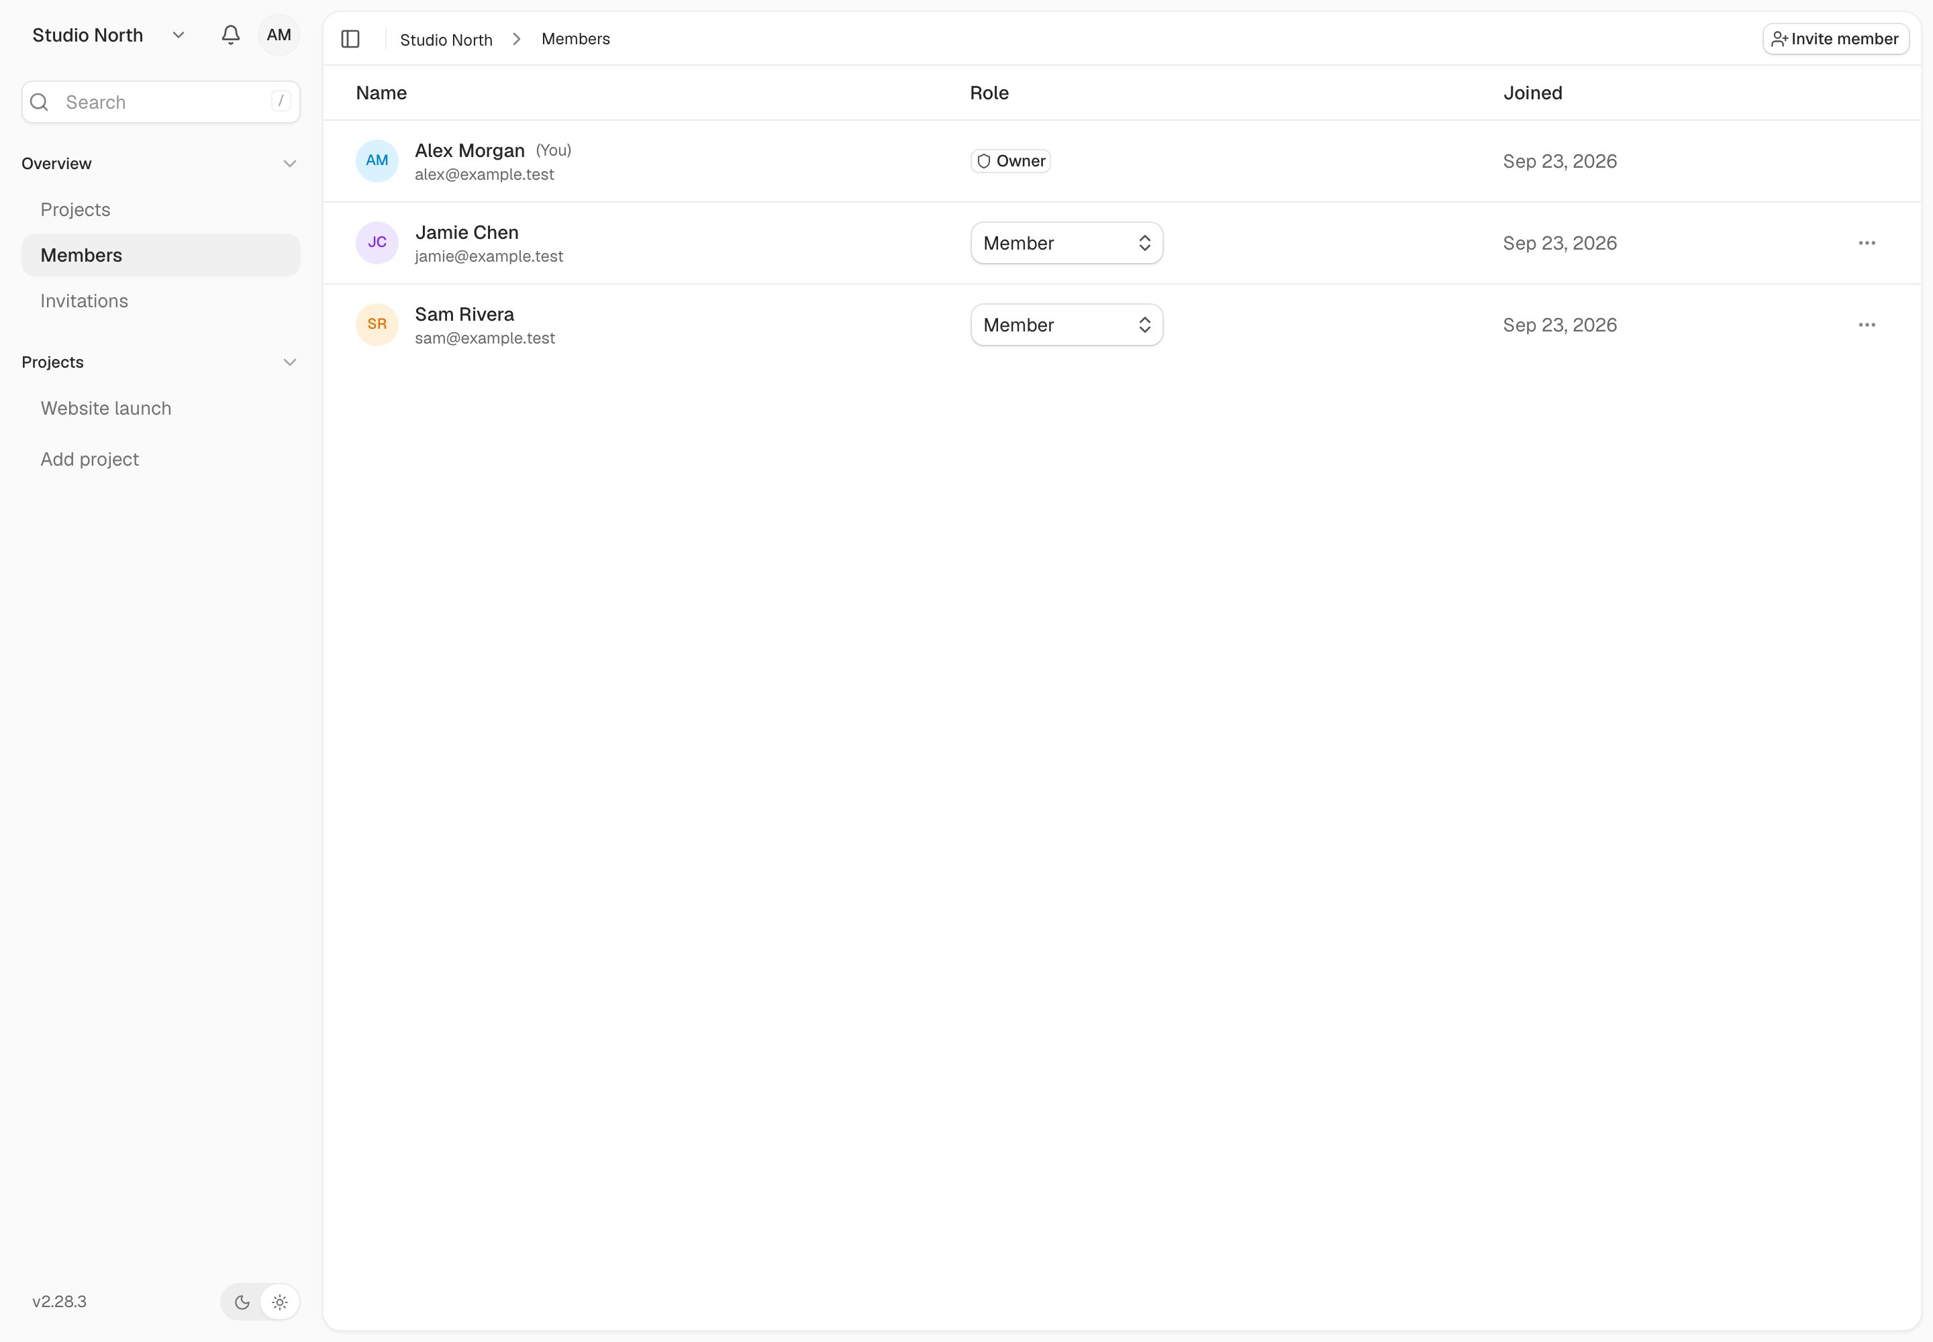Screen dimensions: 1933x1342
Task: Click the Members breadcrumb
Action: point(575,39)
